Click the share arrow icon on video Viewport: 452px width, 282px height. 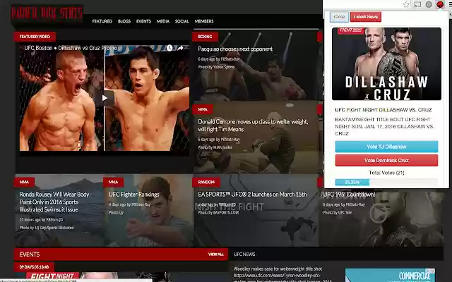coord(180,48)
